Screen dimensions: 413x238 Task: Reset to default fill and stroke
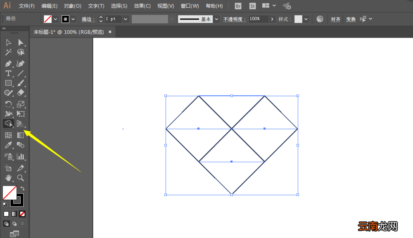click(x=5, y=204)
